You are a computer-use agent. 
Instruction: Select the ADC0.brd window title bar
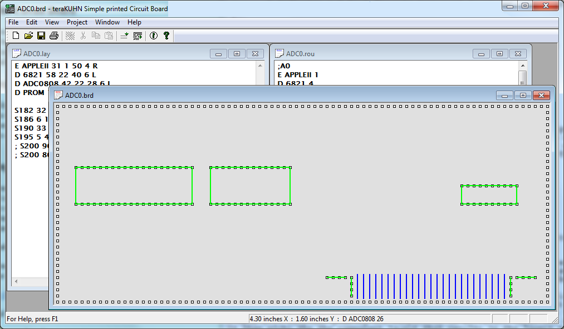pos(278,95)
